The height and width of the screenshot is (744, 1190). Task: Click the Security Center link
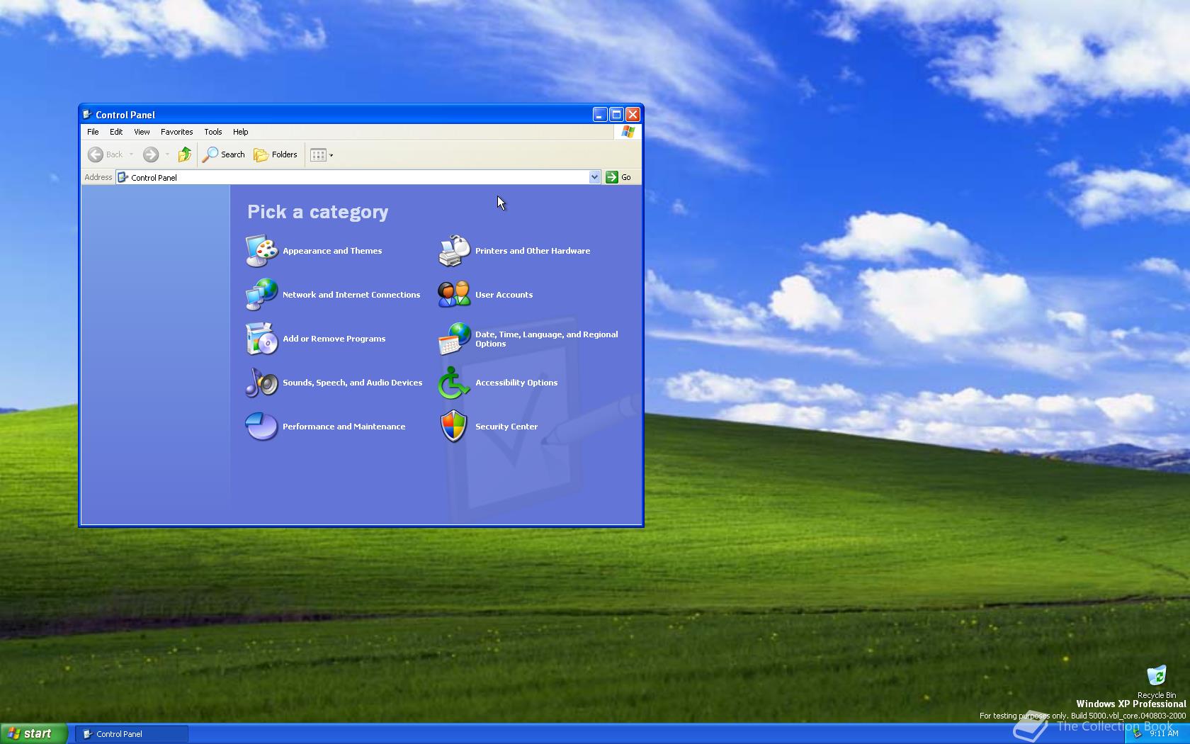[506, 427]
